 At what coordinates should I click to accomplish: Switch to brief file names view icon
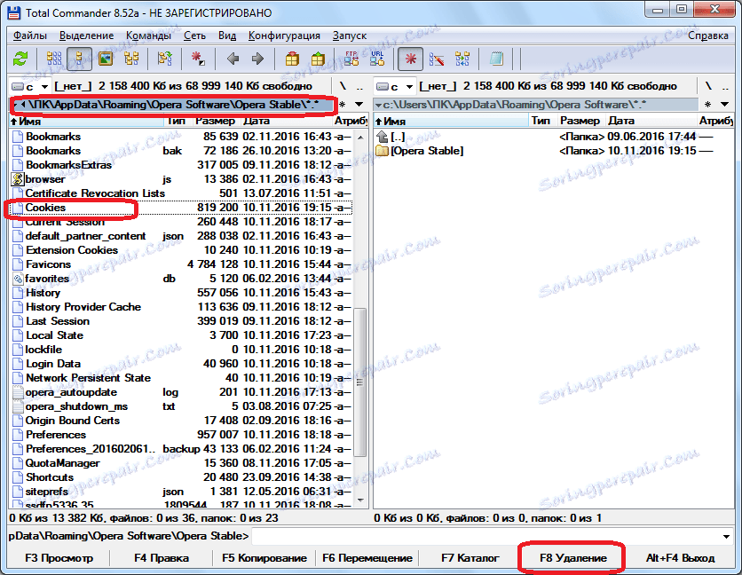coord(54,59)
